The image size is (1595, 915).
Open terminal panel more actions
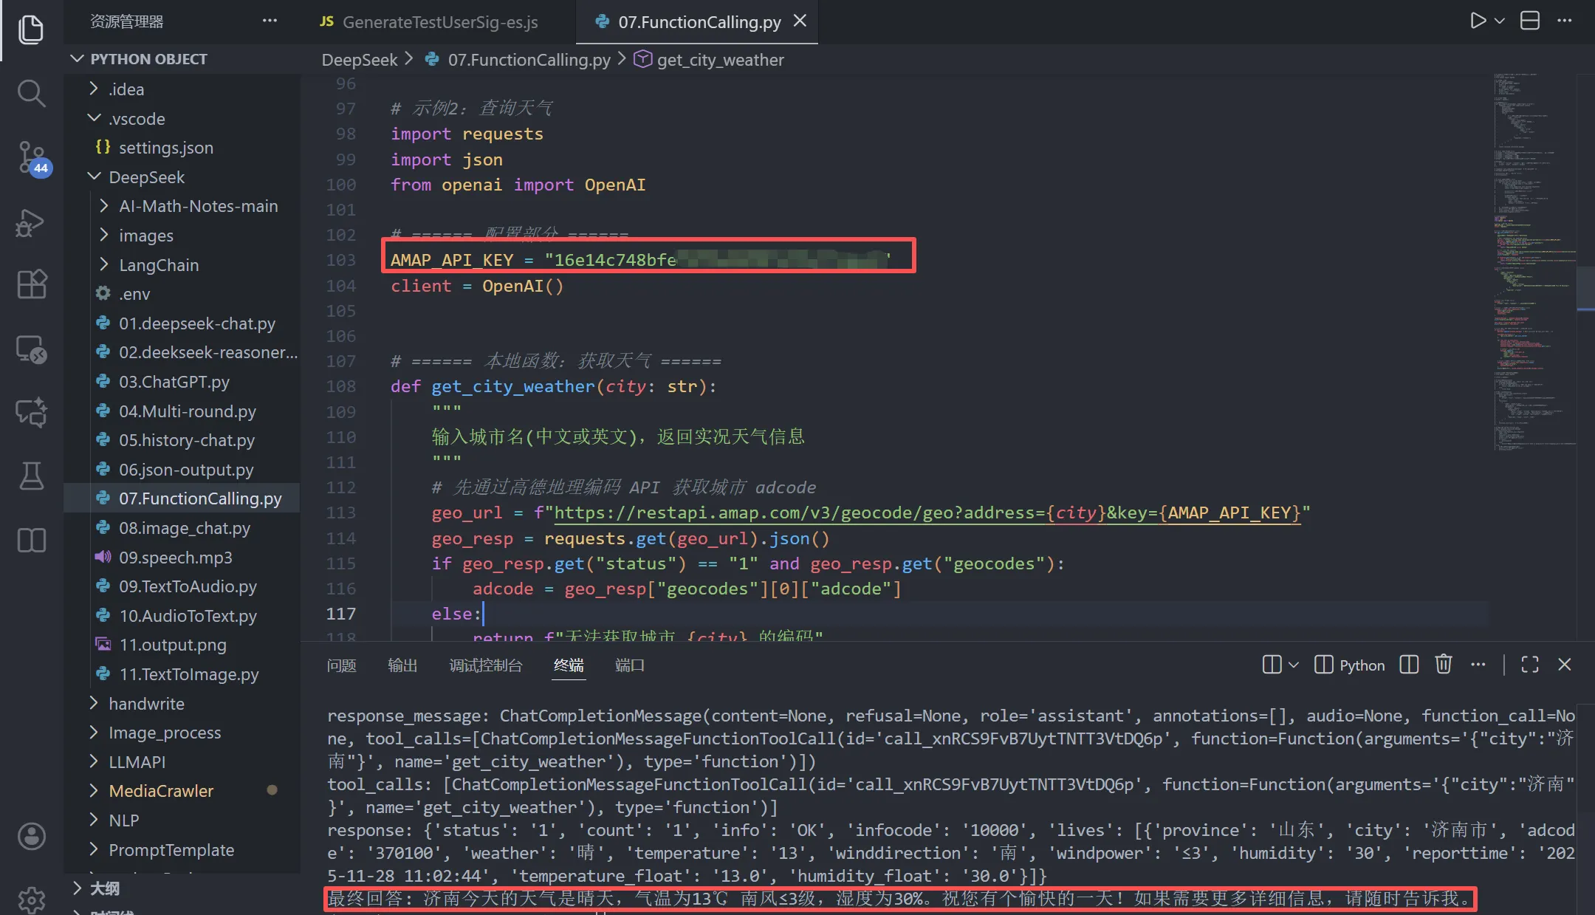tap(1478, 665)
